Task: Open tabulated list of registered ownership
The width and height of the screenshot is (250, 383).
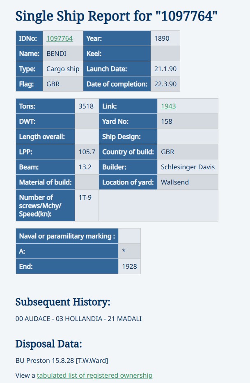Action: pyautogui.click(x=94, y=375)
